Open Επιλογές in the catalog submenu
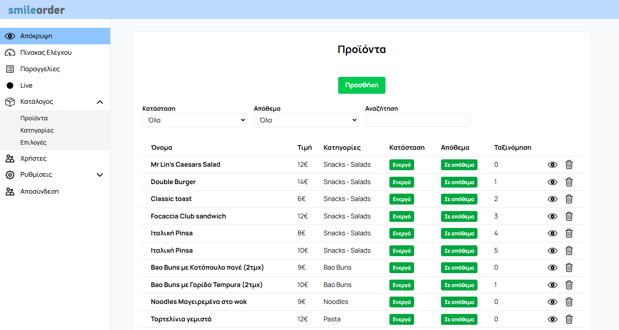Viewport: 619px width, 330px height. point(33,142)
